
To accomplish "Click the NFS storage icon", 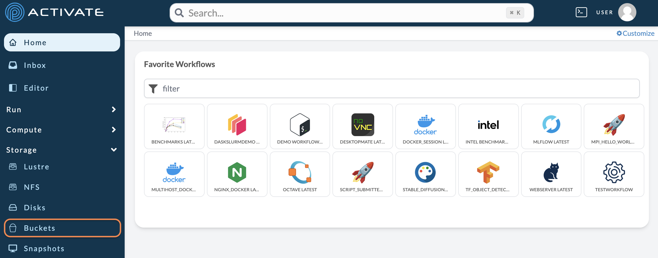I will coord(13,187).
